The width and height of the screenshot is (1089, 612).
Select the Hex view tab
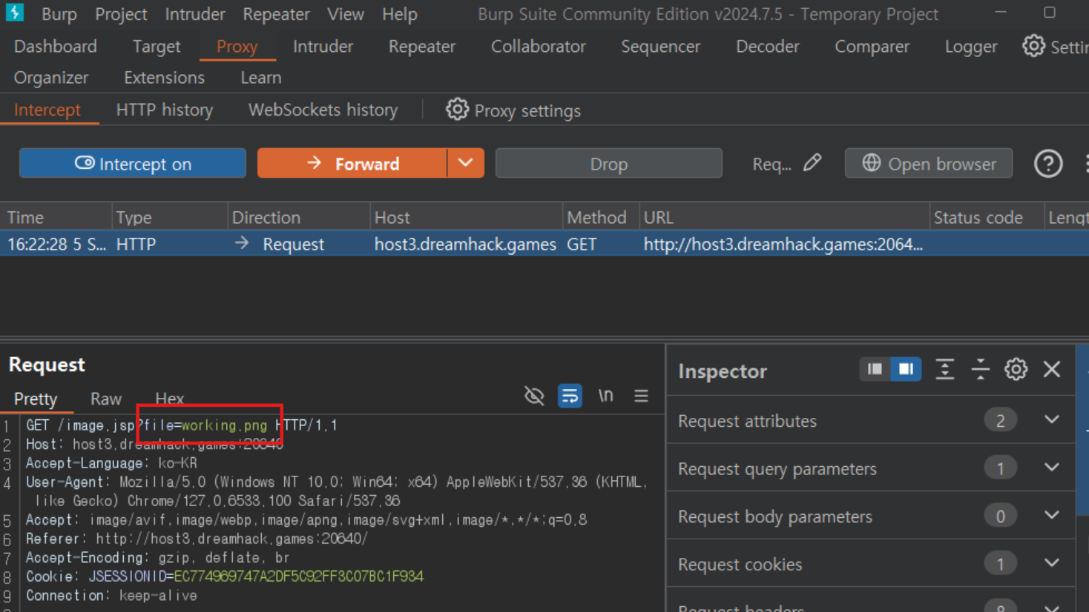point(169,399)
